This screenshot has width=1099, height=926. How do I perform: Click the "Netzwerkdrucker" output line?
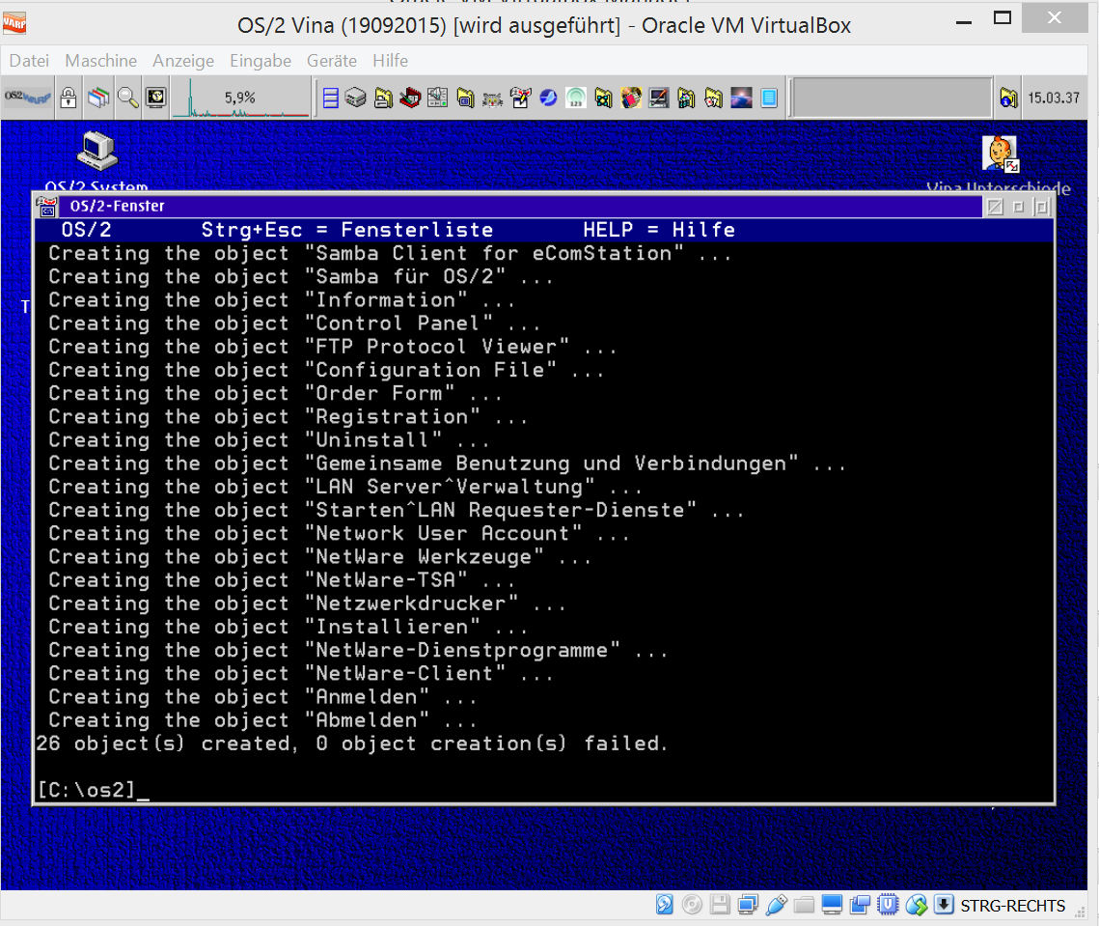[x=307, y=603]
